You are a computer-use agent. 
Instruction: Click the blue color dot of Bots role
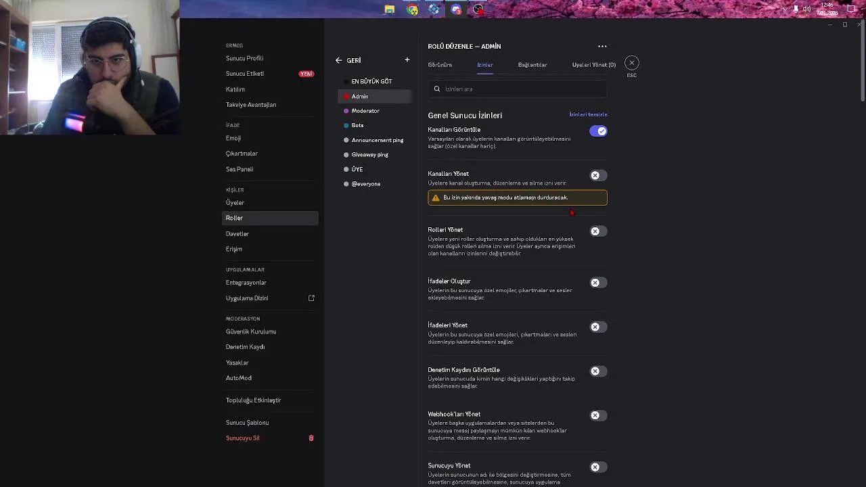tap(346, 126)
